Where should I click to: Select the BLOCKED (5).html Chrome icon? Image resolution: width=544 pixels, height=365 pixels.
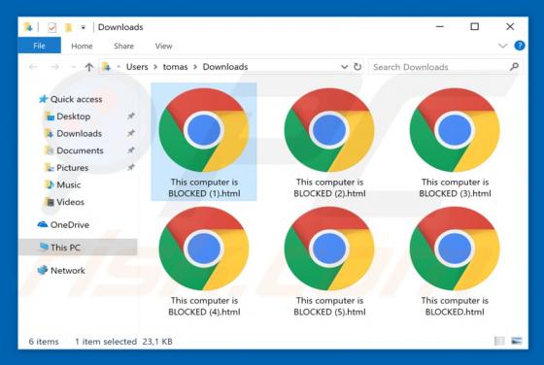pos(329,249)
